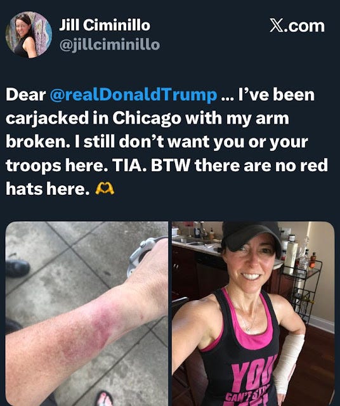
Task: Open Jill Ciminillo's profile avatar
Action: pos(29,35)
